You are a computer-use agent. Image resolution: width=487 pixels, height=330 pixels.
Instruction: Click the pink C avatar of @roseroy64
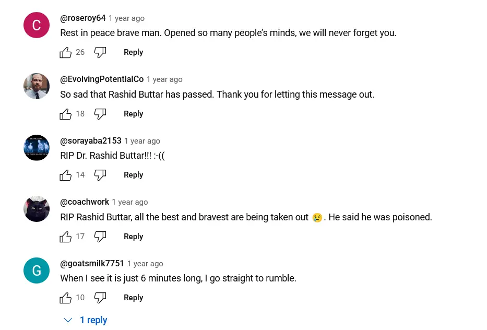[x=37, y=25]
